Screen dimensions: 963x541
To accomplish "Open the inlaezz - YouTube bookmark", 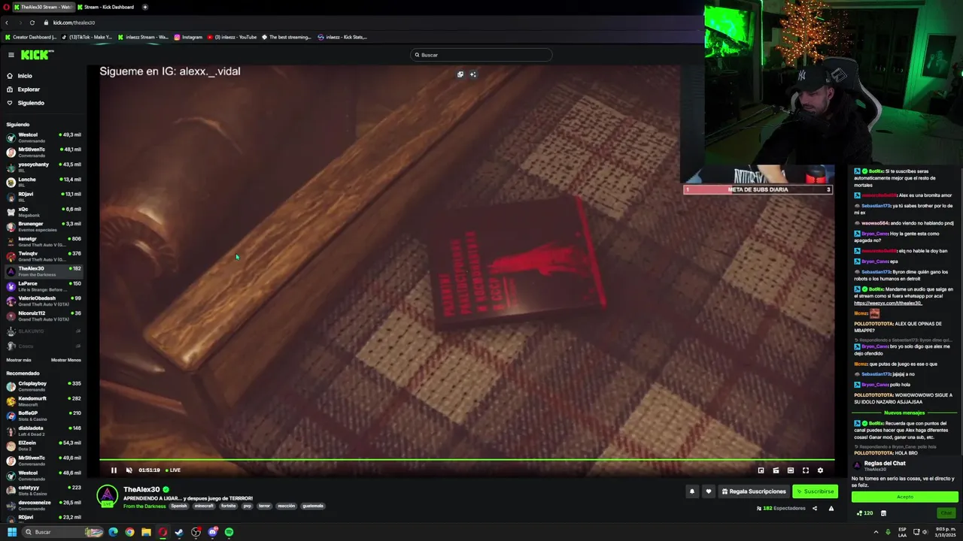I will tap(232, 37).
